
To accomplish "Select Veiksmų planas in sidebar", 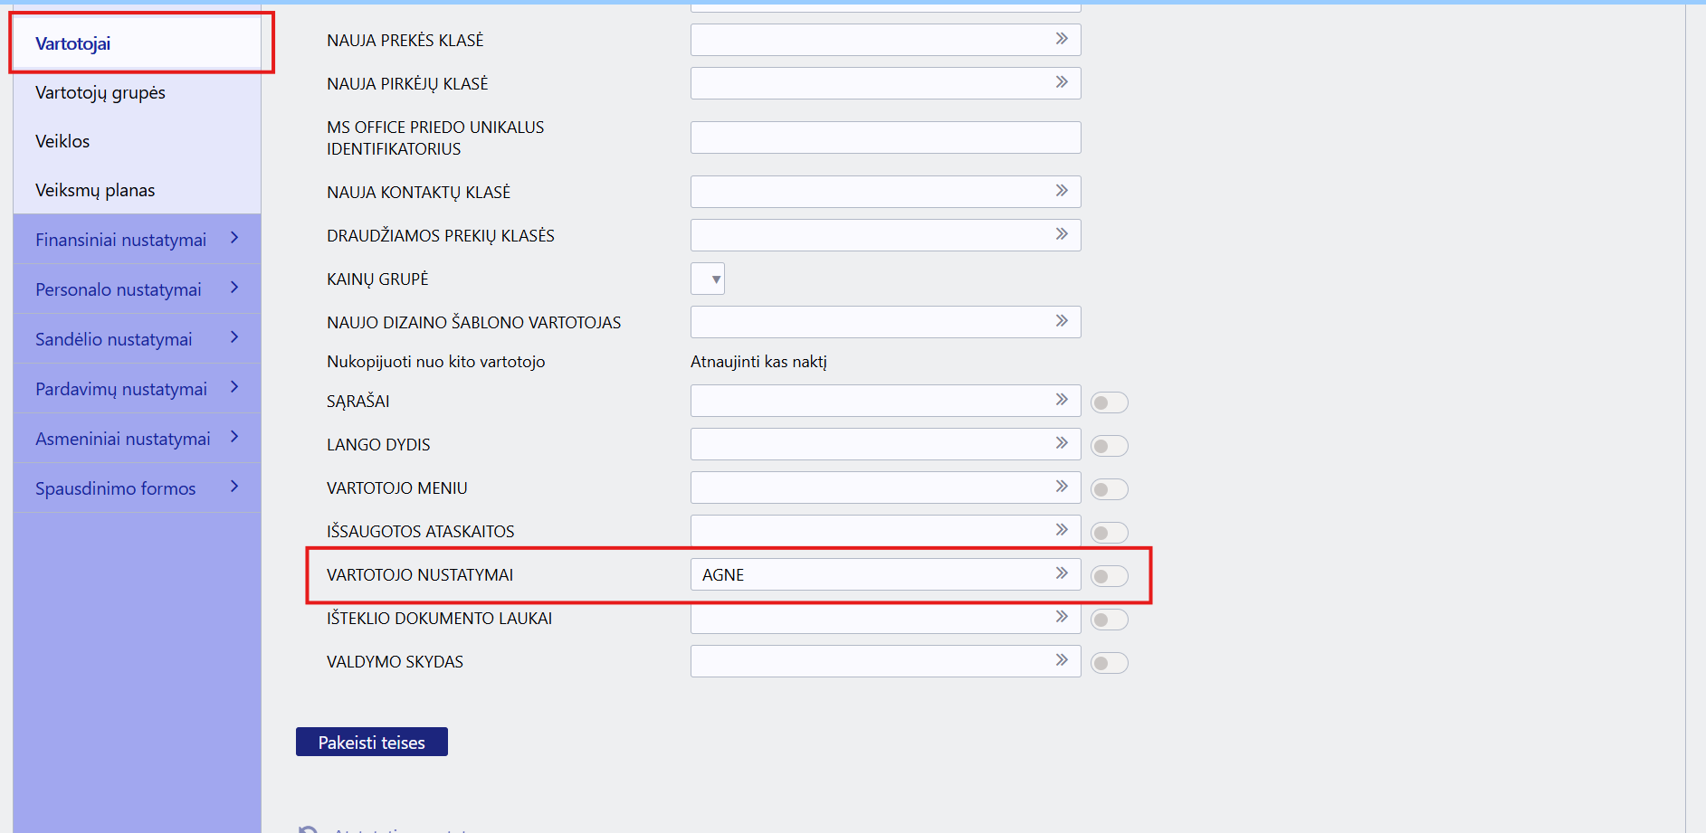I will [95, 190].
